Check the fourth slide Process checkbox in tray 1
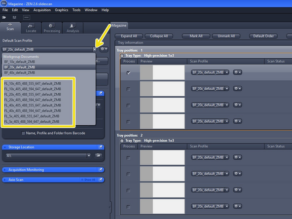The image size is (292, 219). (x=128, y=122)
